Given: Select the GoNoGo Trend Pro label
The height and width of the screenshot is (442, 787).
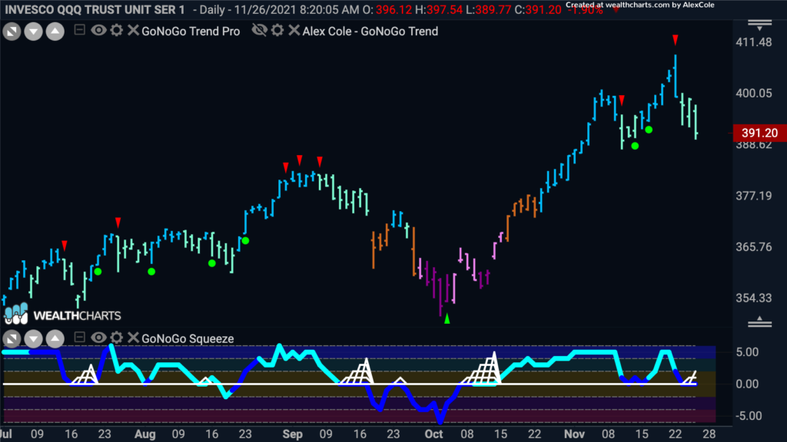Looking at the screenshot, I should (x=191, y=31).
